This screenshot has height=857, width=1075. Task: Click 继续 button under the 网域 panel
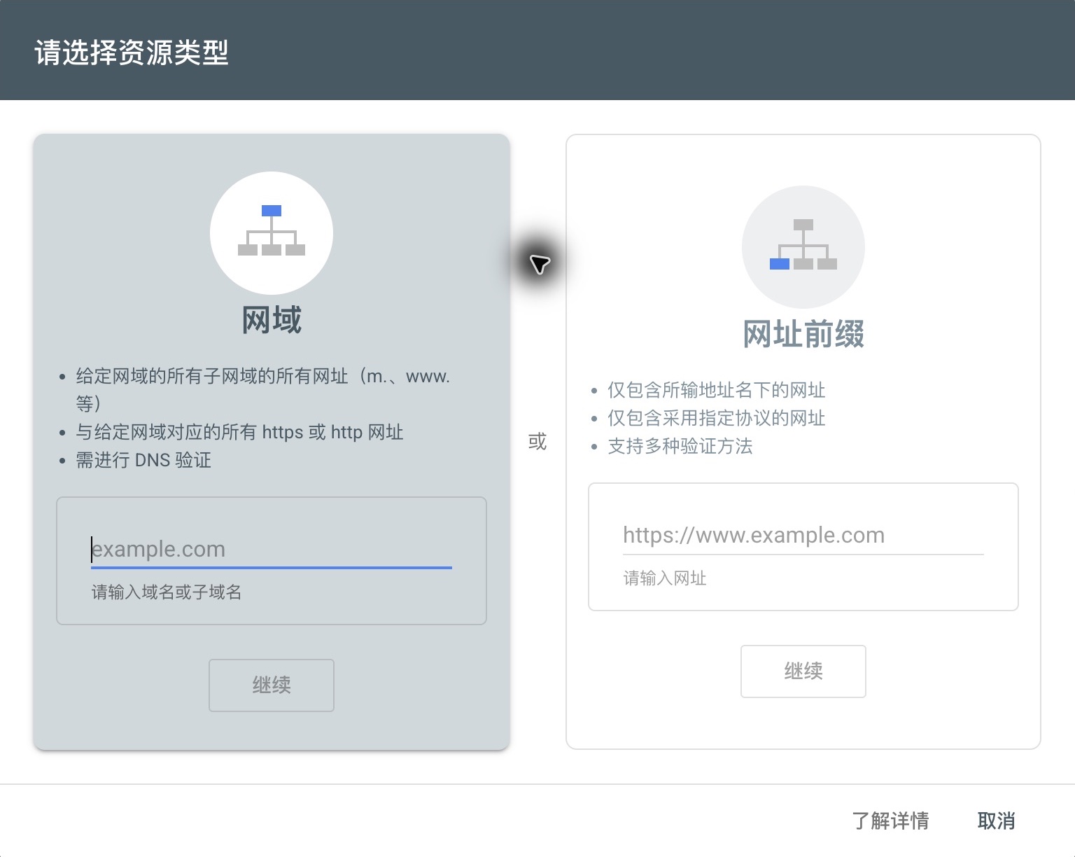click(272, 685)
